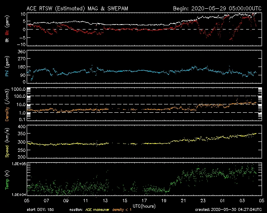Click the '100.0' tick on Density axis
Viewport: 267px width, 213px height.
click(20, 97)
